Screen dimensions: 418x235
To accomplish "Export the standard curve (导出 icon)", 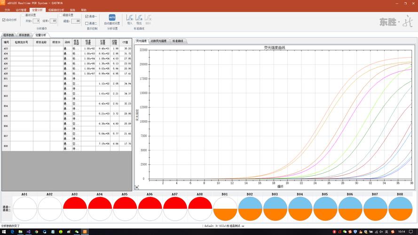I will coord(139,18).
